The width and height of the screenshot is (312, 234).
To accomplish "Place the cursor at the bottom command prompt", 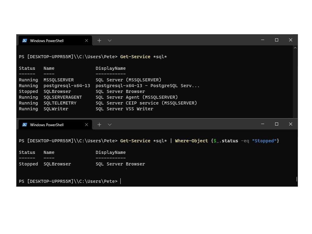I will point(120,181).
